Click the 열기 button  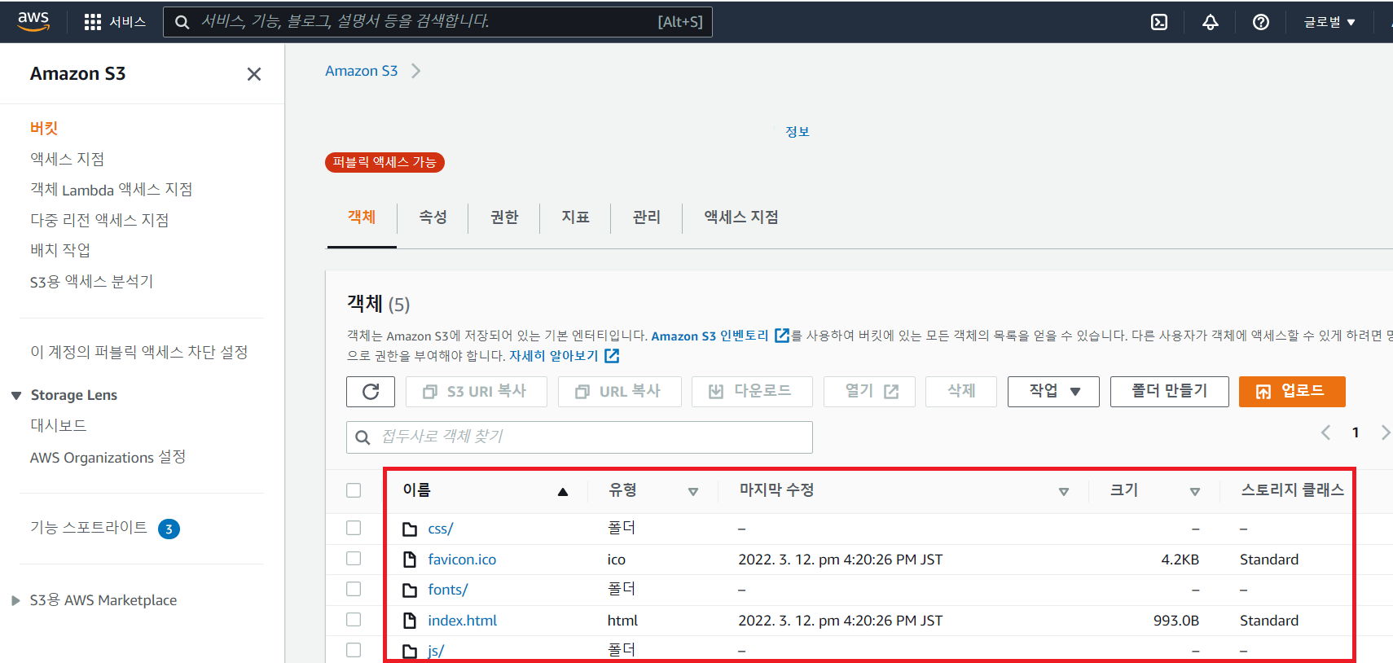[869, 392]
